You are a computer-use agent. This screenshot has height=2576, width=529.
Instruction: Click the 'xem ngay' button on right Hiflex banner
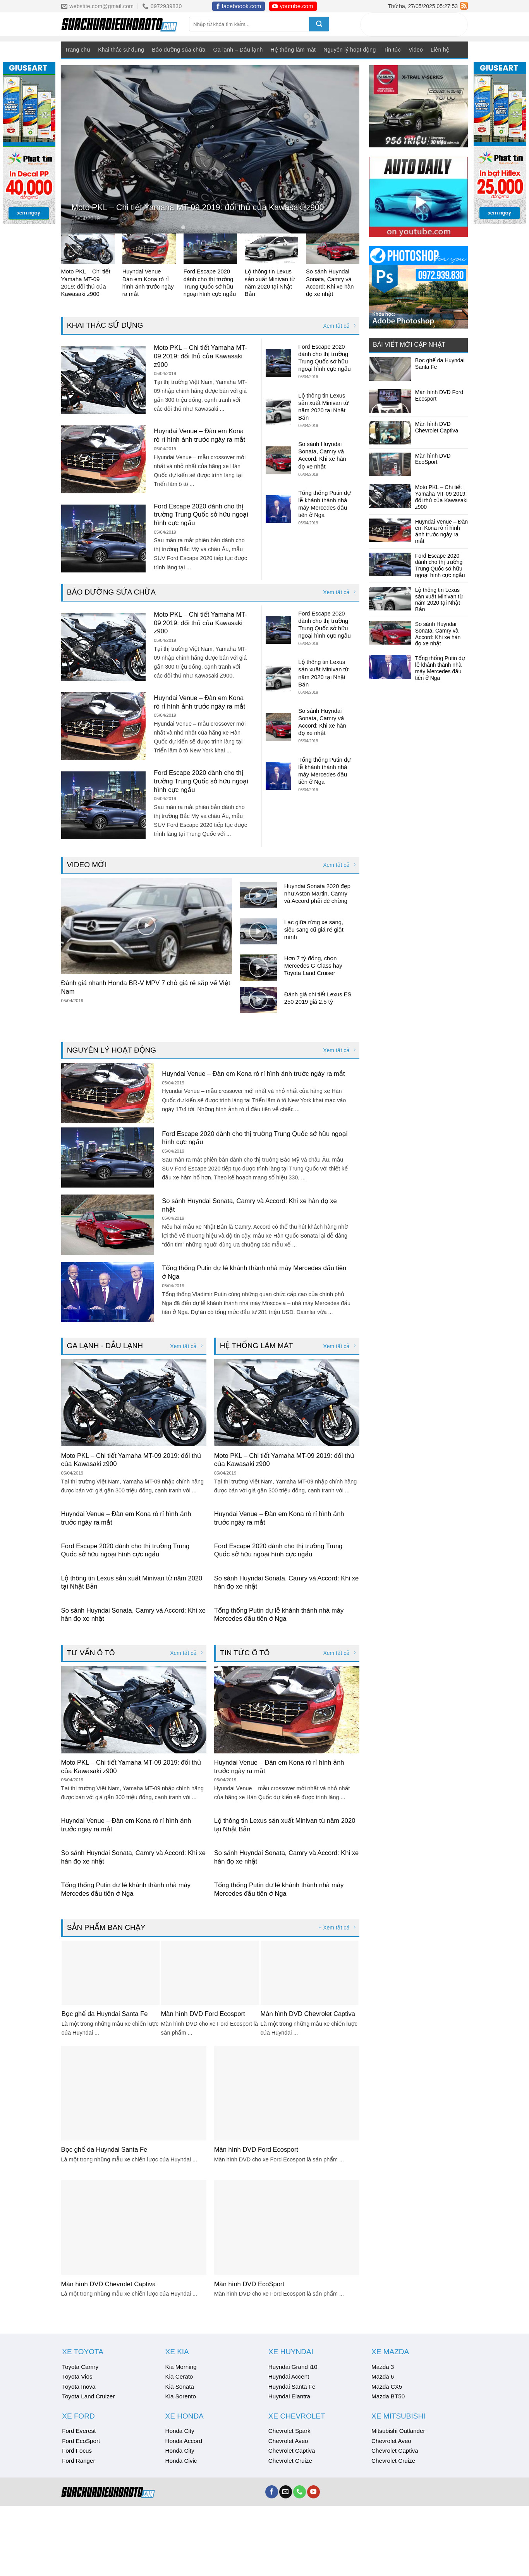(499, 213)
